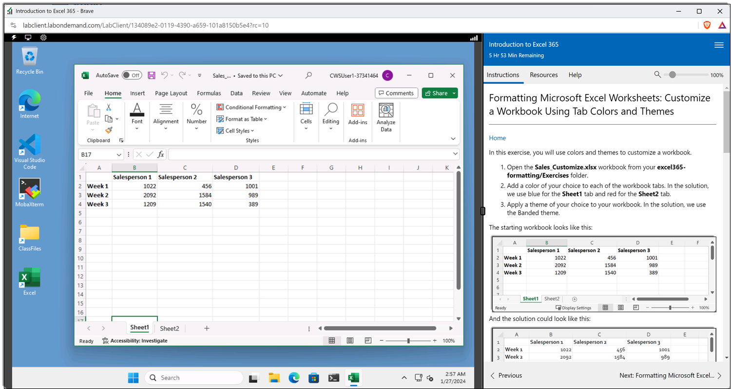Open the Cells group button
The height and width of the screenshot is (389, 731).
pyautogui.click(x=306, y=117)
